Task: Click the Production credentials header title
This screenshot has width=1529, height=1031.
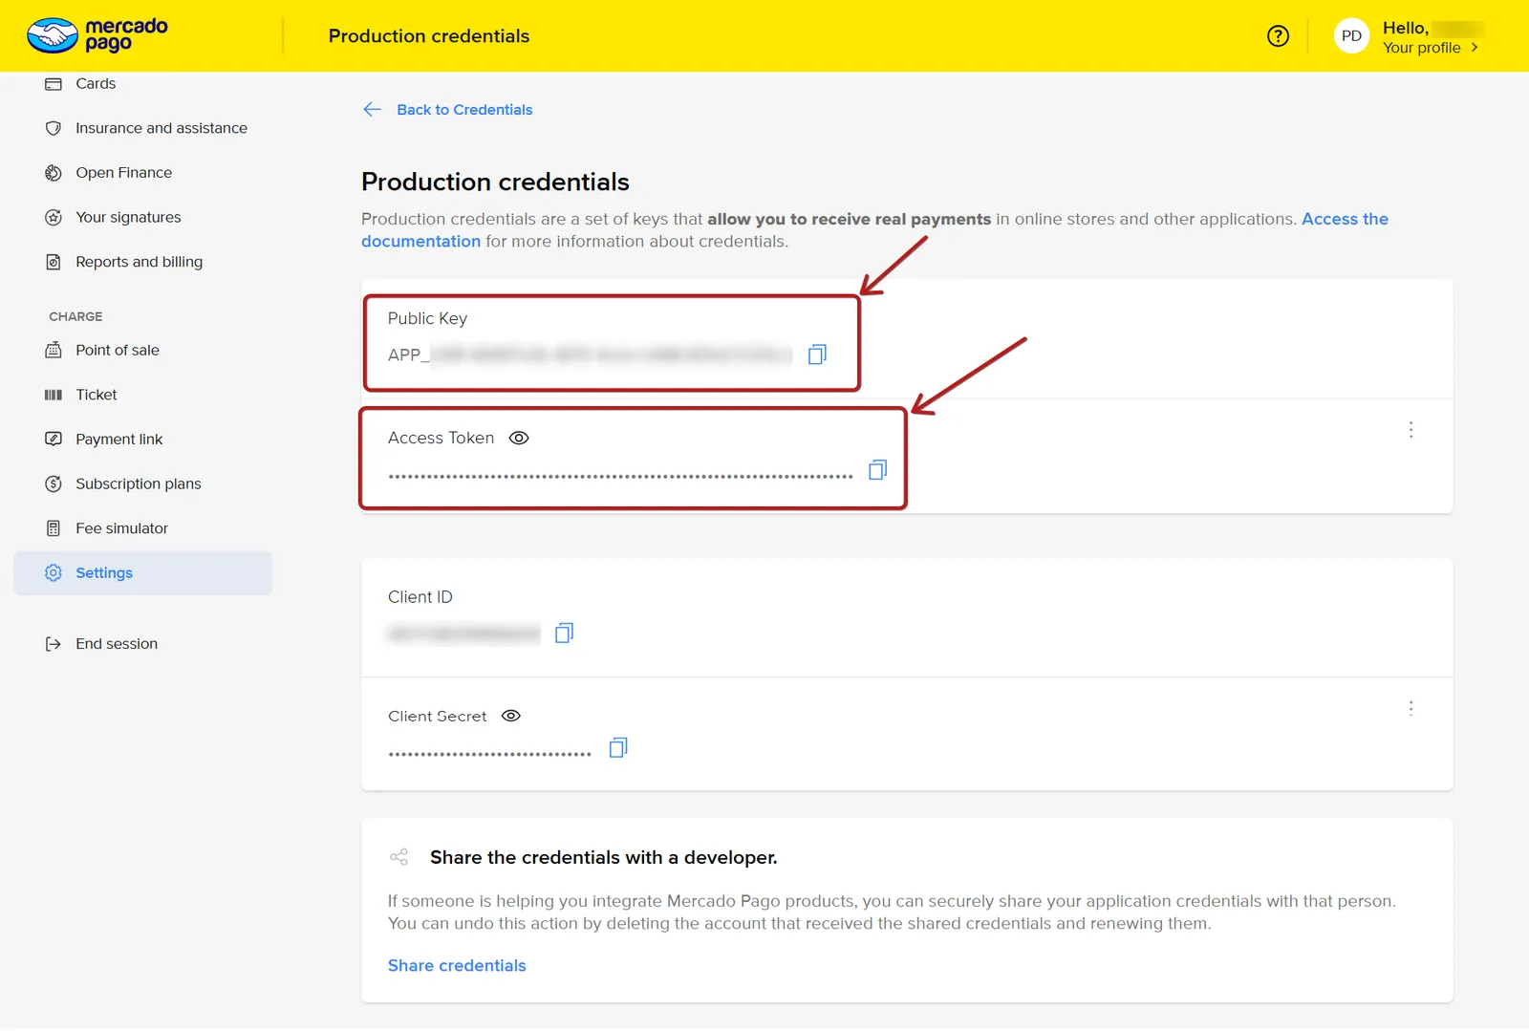Action: 429,36
